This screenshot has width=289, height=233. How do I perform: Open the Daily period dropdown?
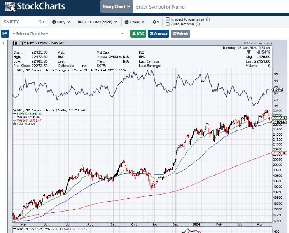coord(61,22)
